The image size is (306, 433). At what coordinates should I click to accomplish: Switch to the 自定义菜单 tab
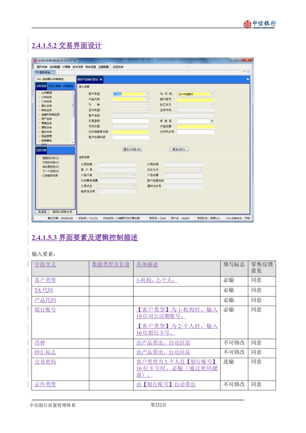coord(54,86)
